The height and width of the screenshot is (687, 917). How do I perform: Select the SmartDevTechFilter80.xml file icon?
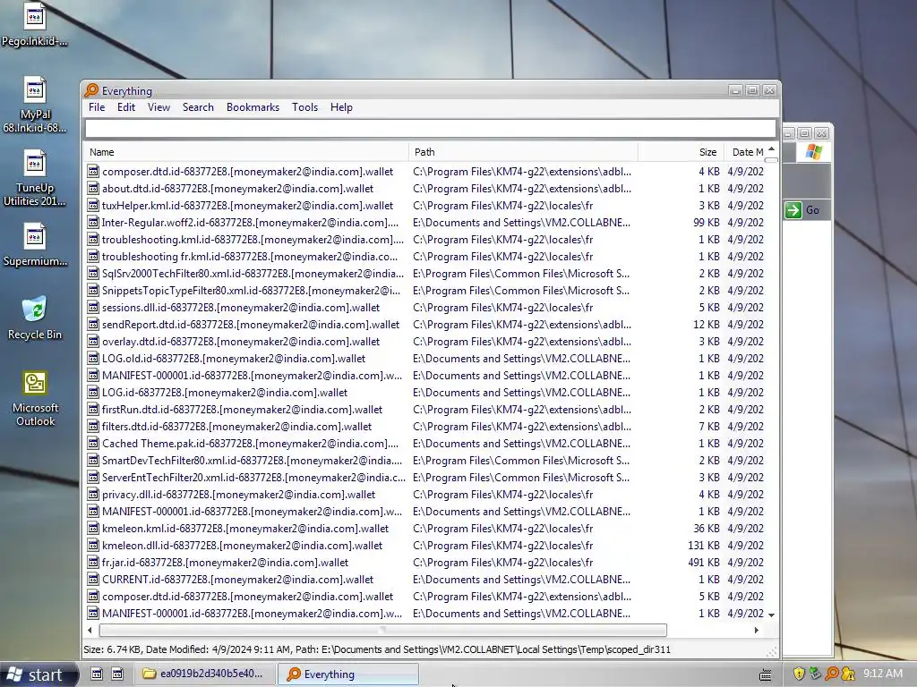click(x=93, y=461)
